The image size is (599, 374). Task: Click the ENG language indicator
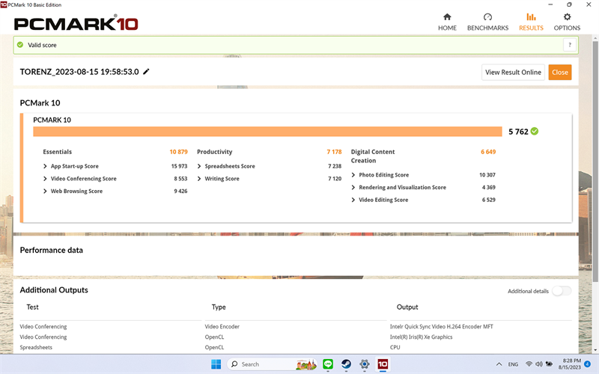[513, 364]
